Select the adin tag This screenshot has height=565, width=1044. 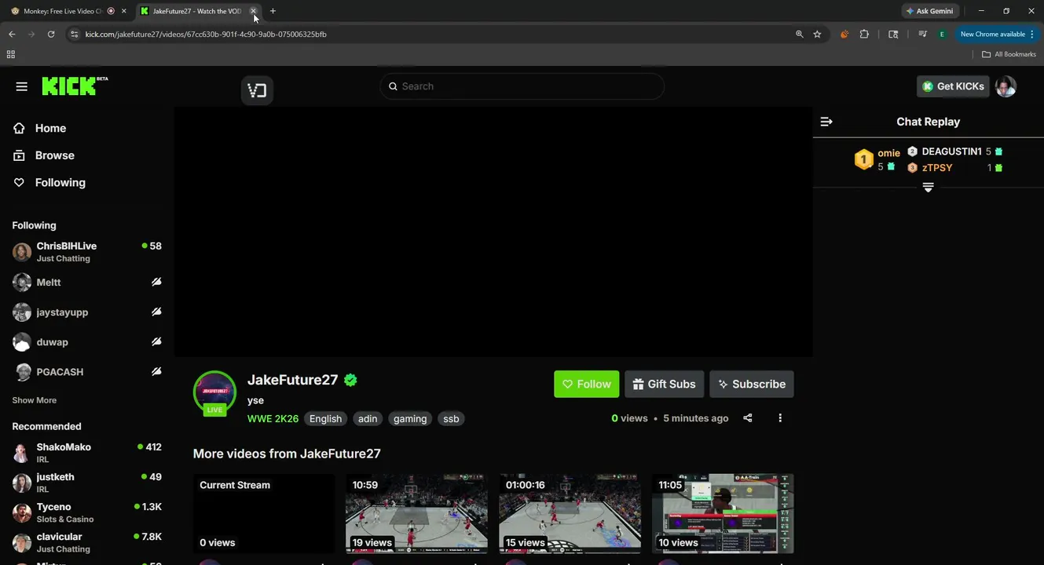368,419
